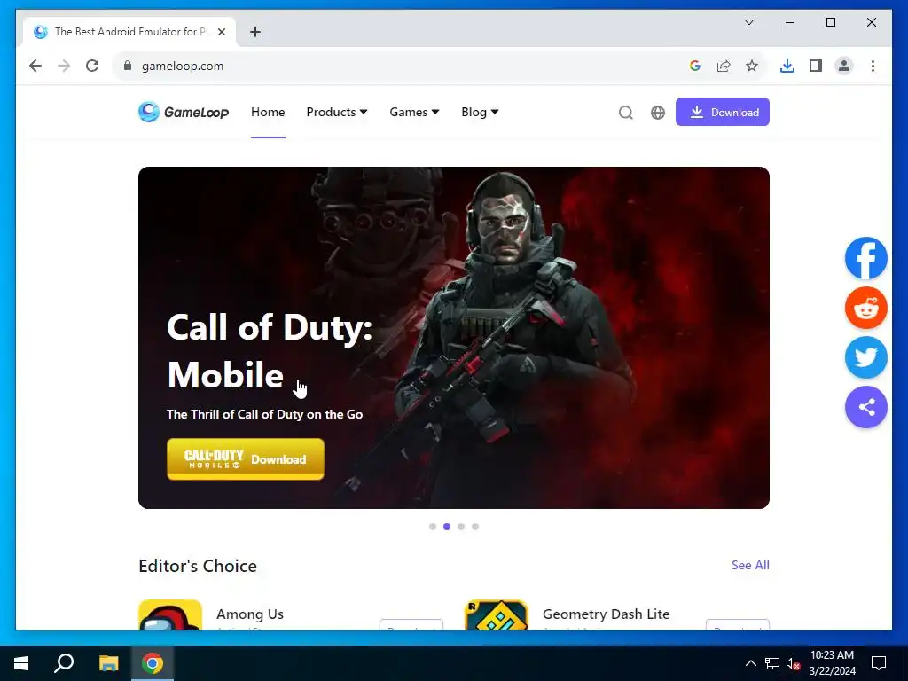Image resolution: width=908 pixels, height=681 pixels.
Task: Open the language globe icon
Action: (658, 113)
